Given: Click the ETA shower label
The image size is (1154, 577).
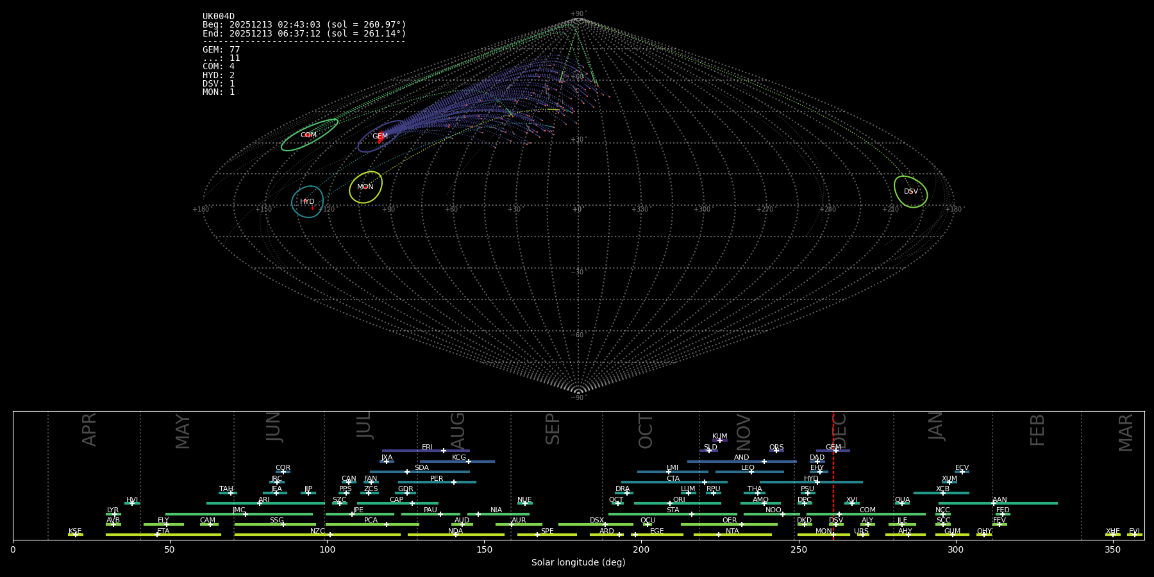Looking at the screenshot, I should 163,531.
